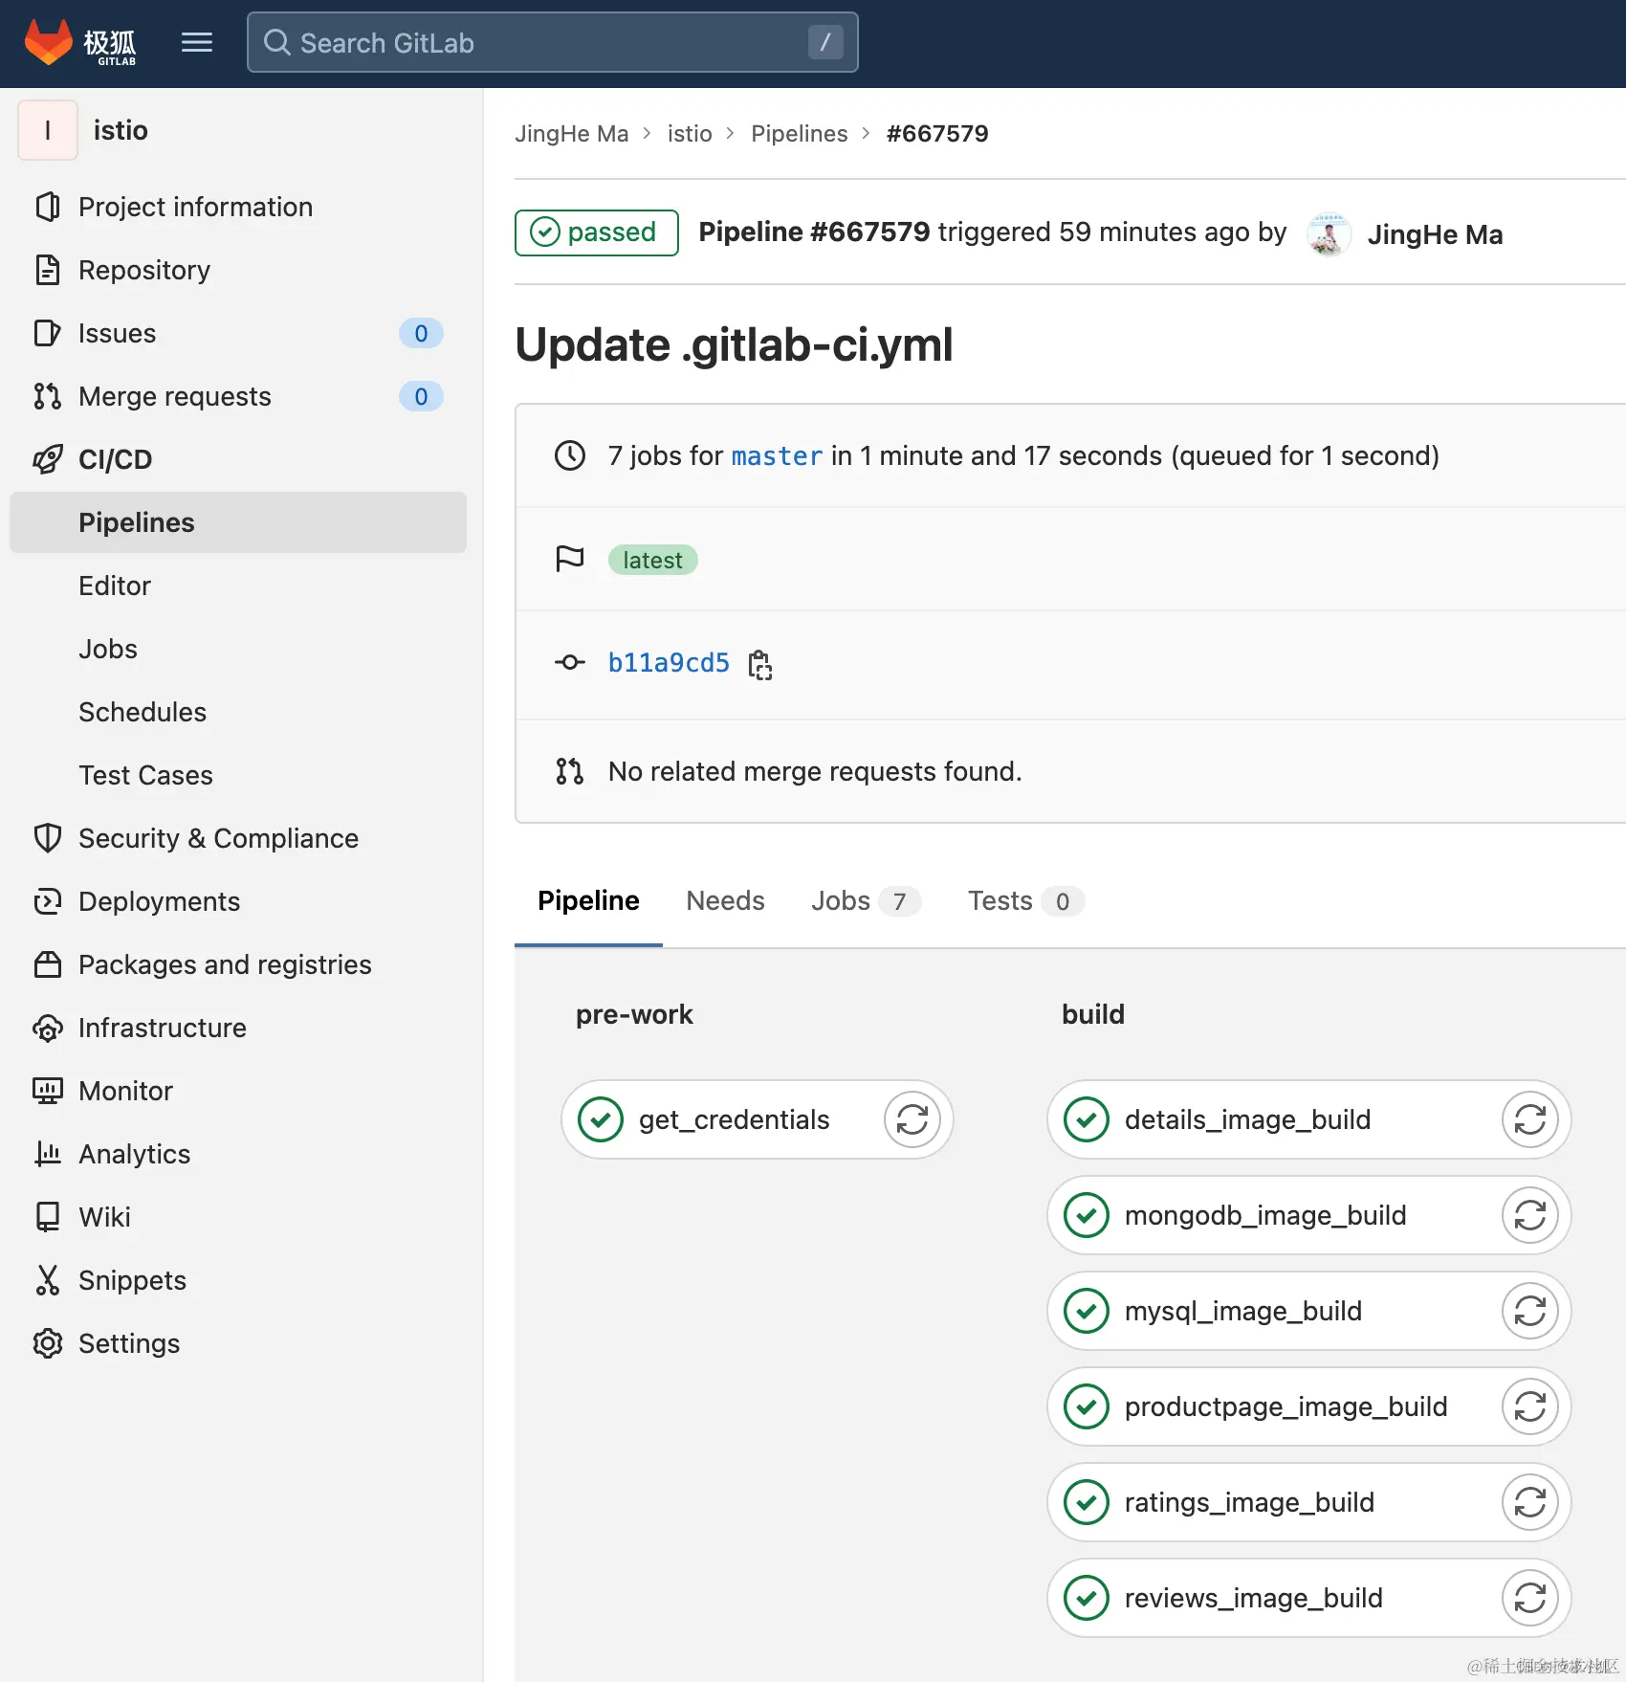Click the passed status badge
This screenshot has height=1682, width=1626.
597,232
